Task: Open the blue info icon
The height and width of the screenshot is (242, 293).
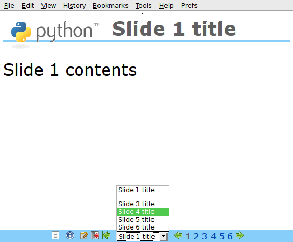Action: (x=70, y=235)
